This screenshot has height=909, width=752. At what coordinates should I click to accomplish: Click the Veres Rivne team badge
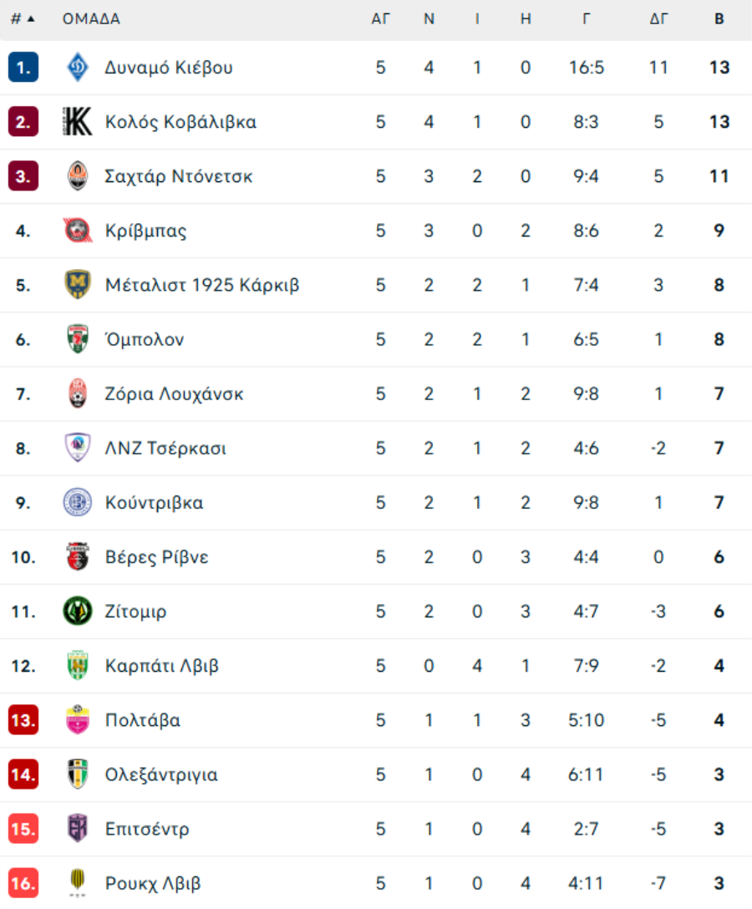(77, 556)
